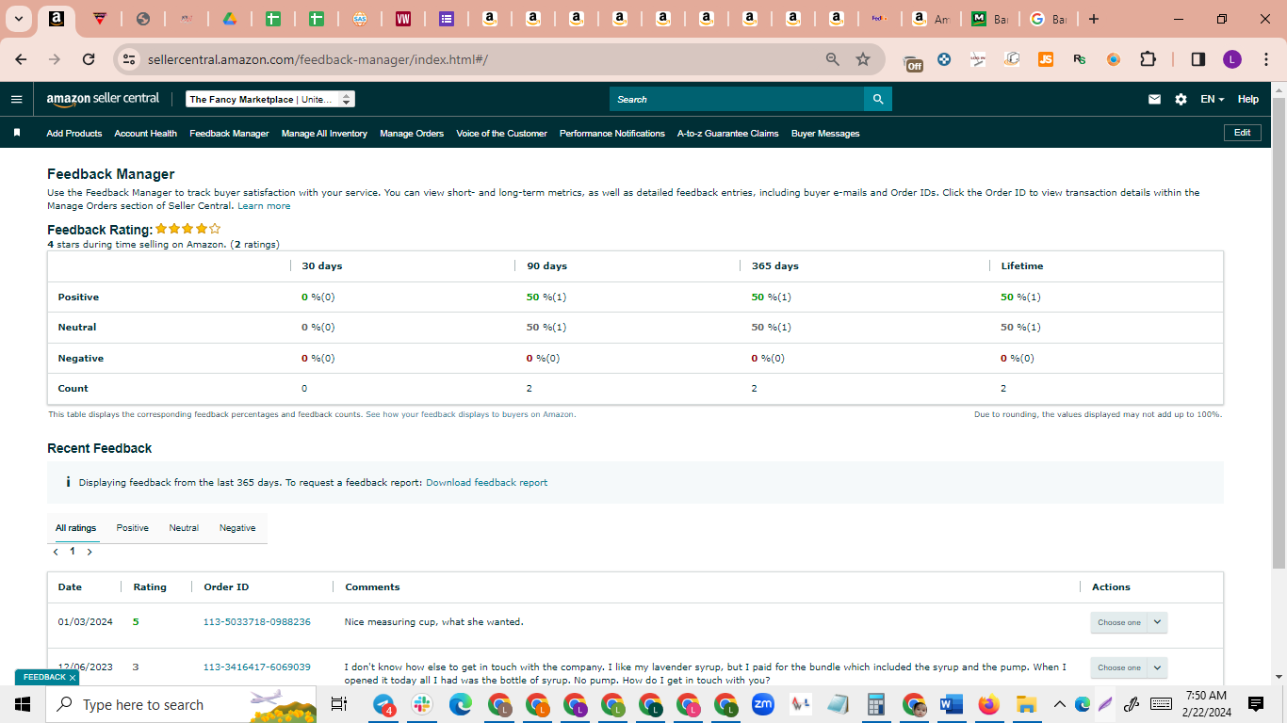Bookmark this page with the star icon

(x=863, y=59)
